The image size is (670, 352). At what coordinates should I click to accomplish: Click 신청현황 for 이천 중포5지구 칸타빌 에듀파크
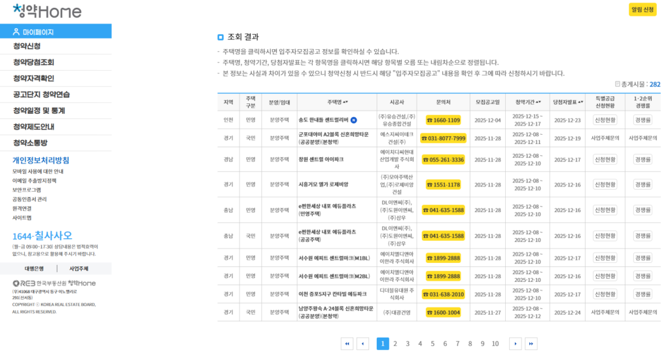click(605, 294)
